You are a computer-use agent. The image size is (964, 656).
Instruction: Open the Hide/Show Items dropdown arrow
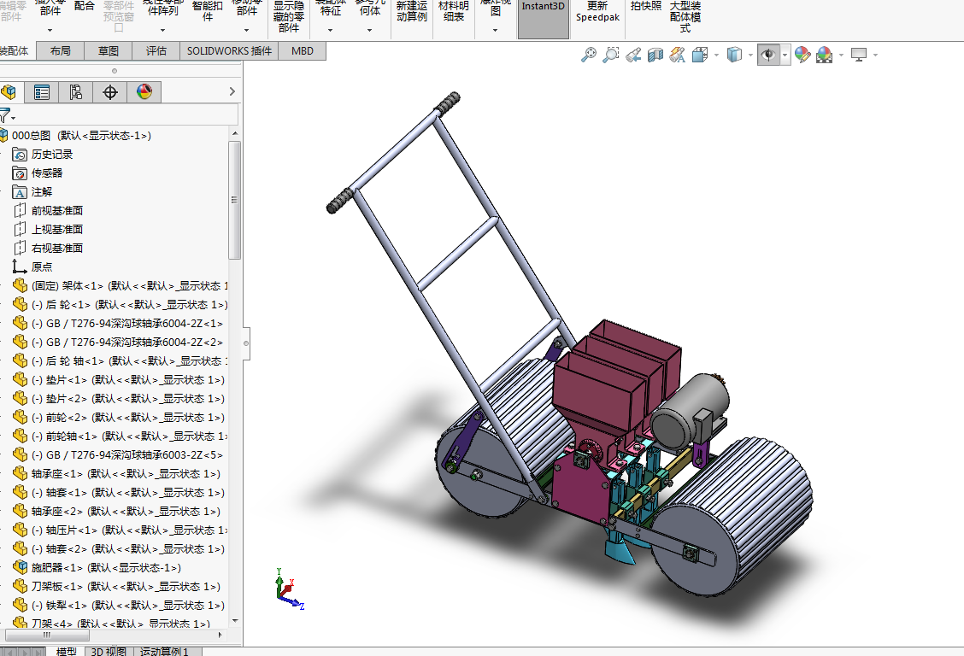tap(785, 56)
